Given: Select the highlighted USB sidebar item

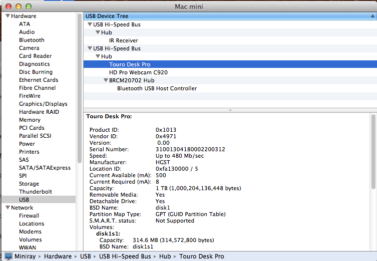Looking at the screenshot, I should pyautogui.click(x=39, y=200).
